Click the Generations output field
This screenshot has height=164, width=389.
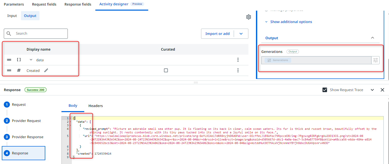(x=316, y=60)
